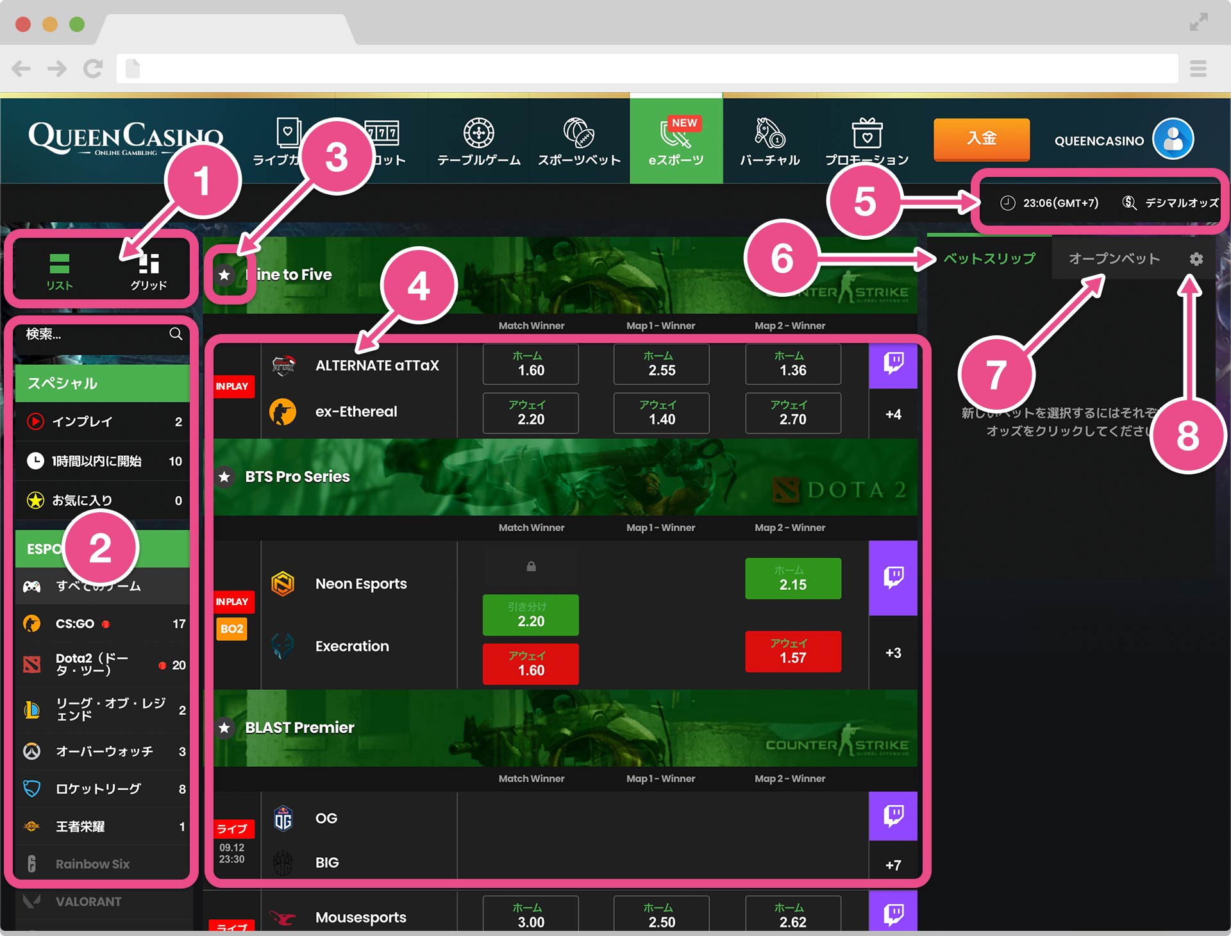The image size is (1231, 936).
Task: Bet Map 2 home odds 1.36
Action: (x=793, y=364)
